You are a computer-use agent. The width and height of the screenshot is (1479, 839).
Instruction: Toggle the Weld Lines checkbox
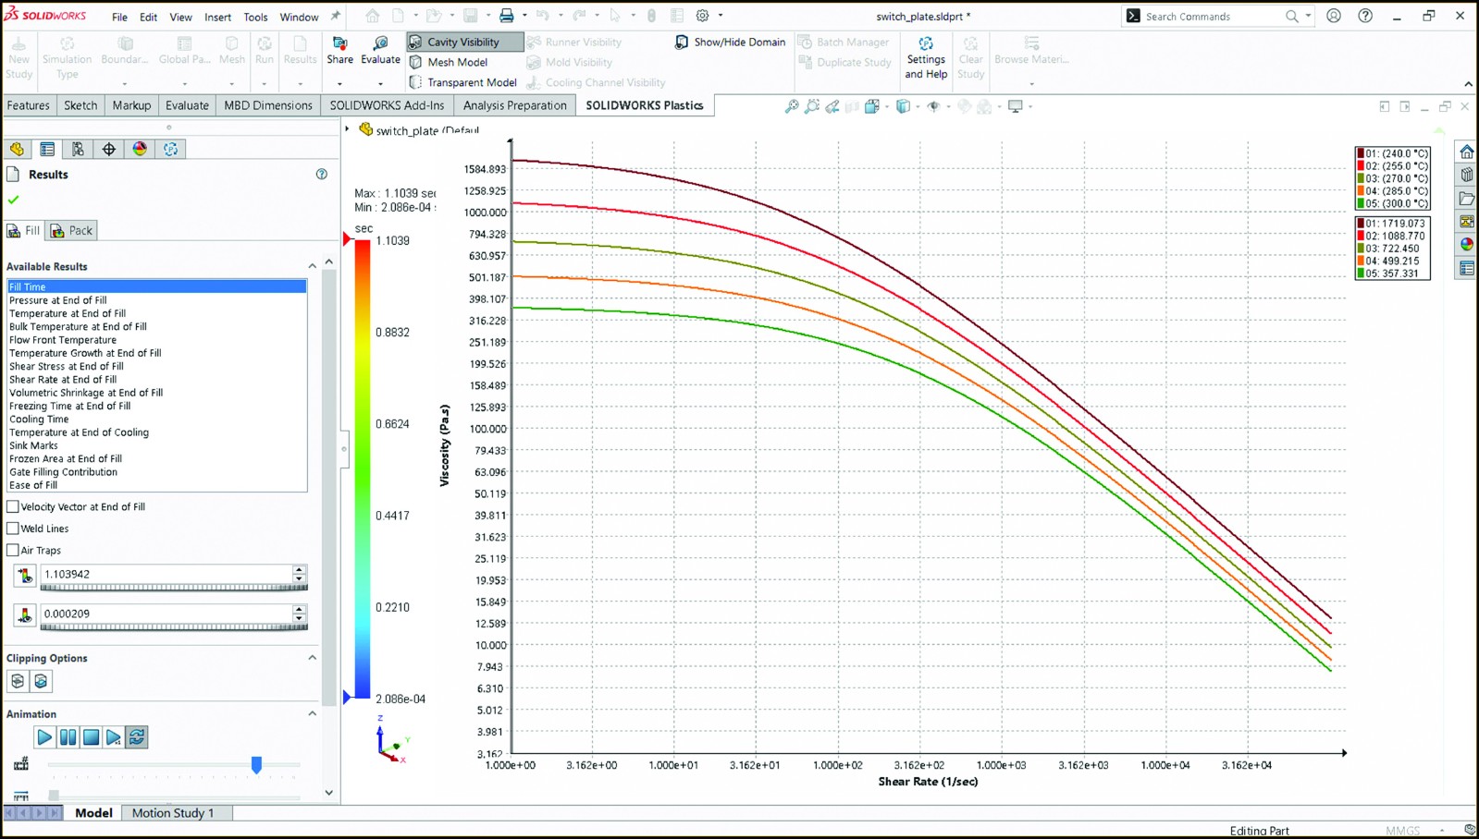point(13,529)
